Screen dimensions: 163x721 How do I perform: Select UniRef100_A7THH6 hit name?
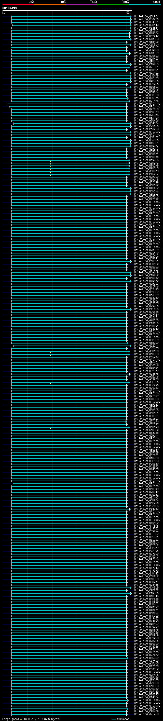(146, 101)
